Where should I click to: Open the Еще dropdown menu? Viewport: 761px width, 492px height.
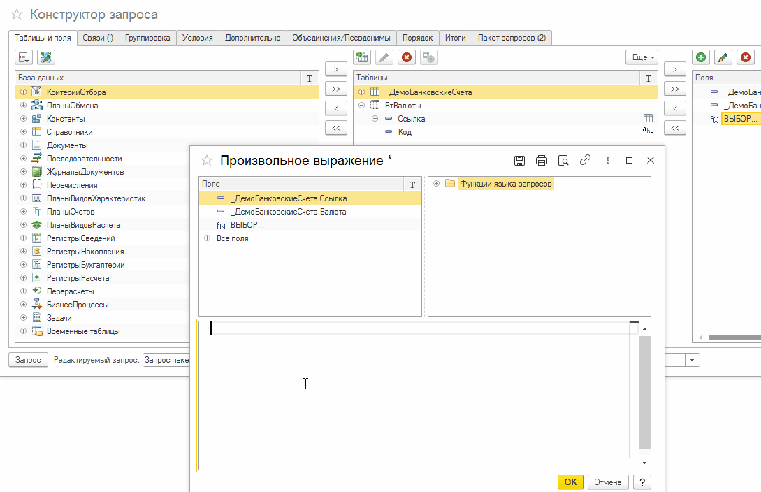(642, 57)
